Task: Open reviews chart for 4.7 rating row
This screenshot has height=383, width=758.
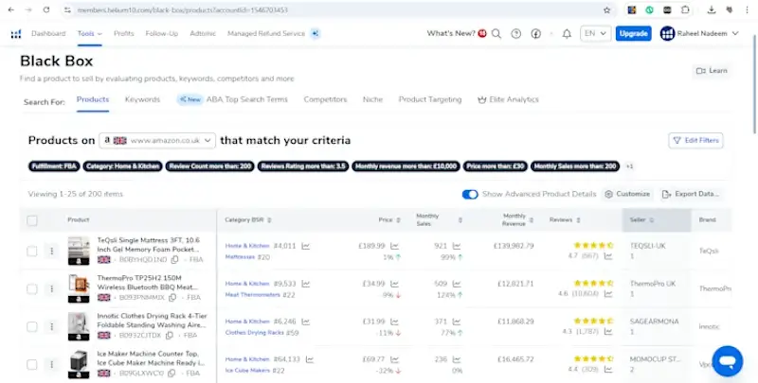Action: 608,256
